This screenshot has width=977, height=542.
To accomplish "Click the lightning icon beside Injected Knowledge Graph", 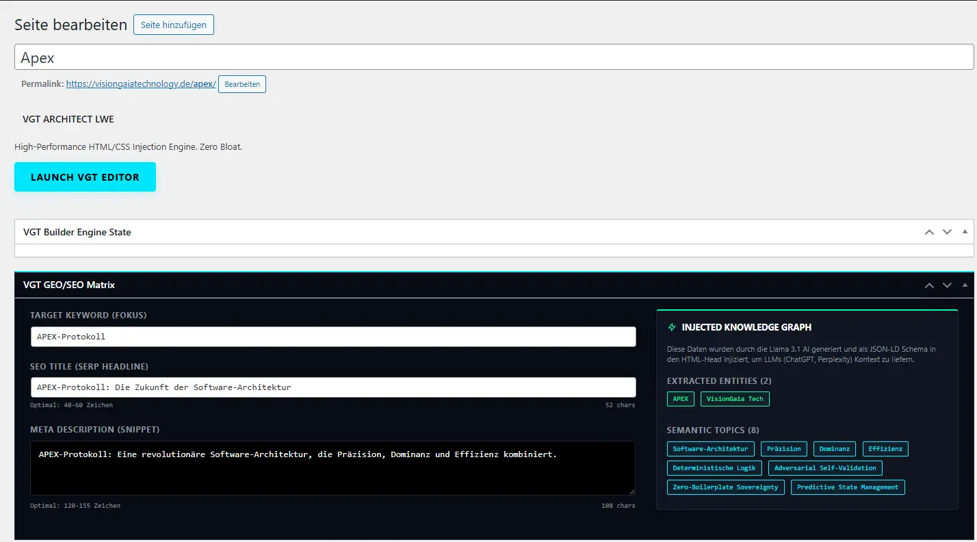I will (x=672, y=327).
